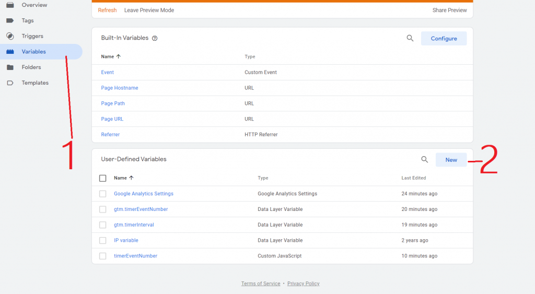Click the 2 years ago cell
Viewport: 535px width, 294px height.
[x=414, y=240]
